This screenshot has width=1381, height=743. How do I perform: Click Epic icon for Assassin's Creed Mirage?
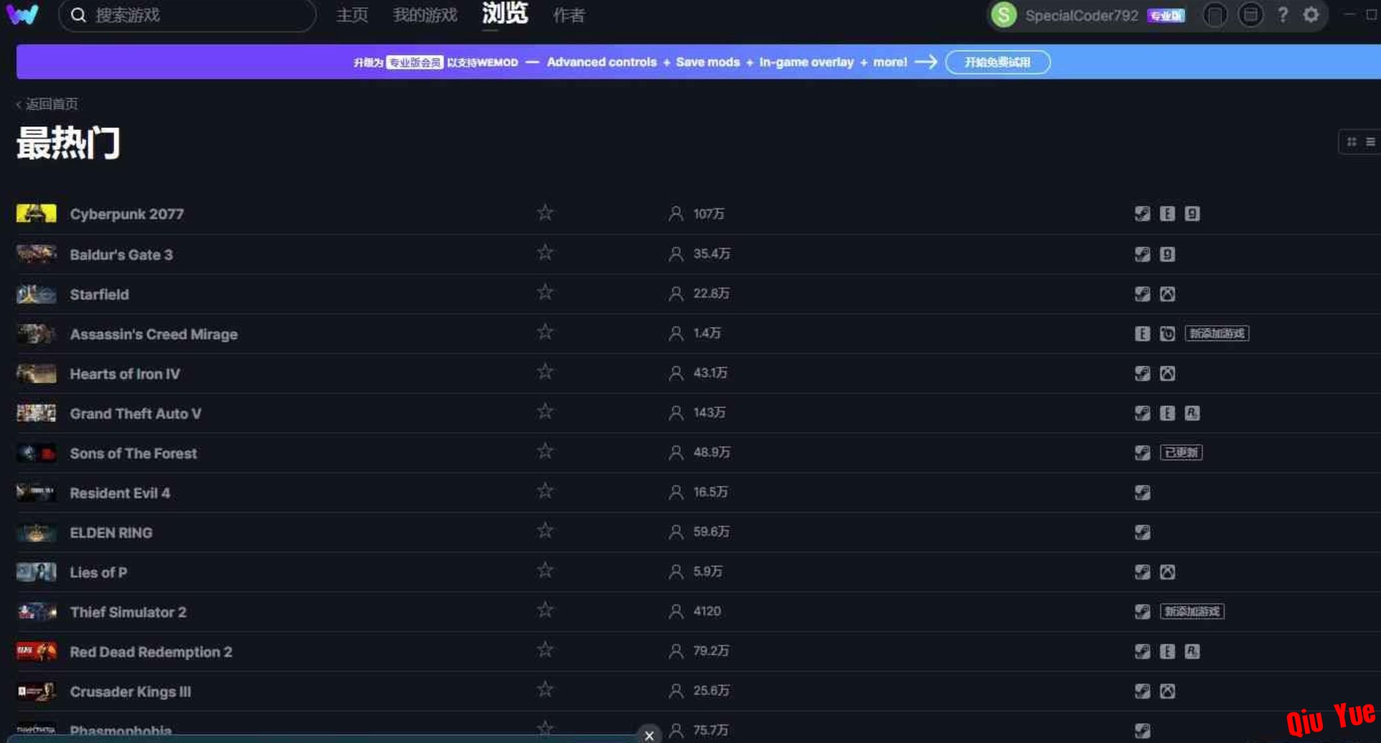click(1142, 334)
